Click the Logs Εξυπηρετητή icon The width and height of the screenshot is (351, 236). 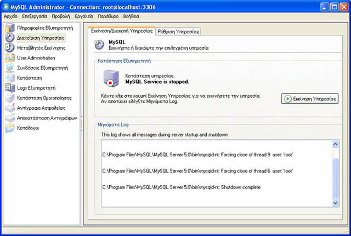10,88
